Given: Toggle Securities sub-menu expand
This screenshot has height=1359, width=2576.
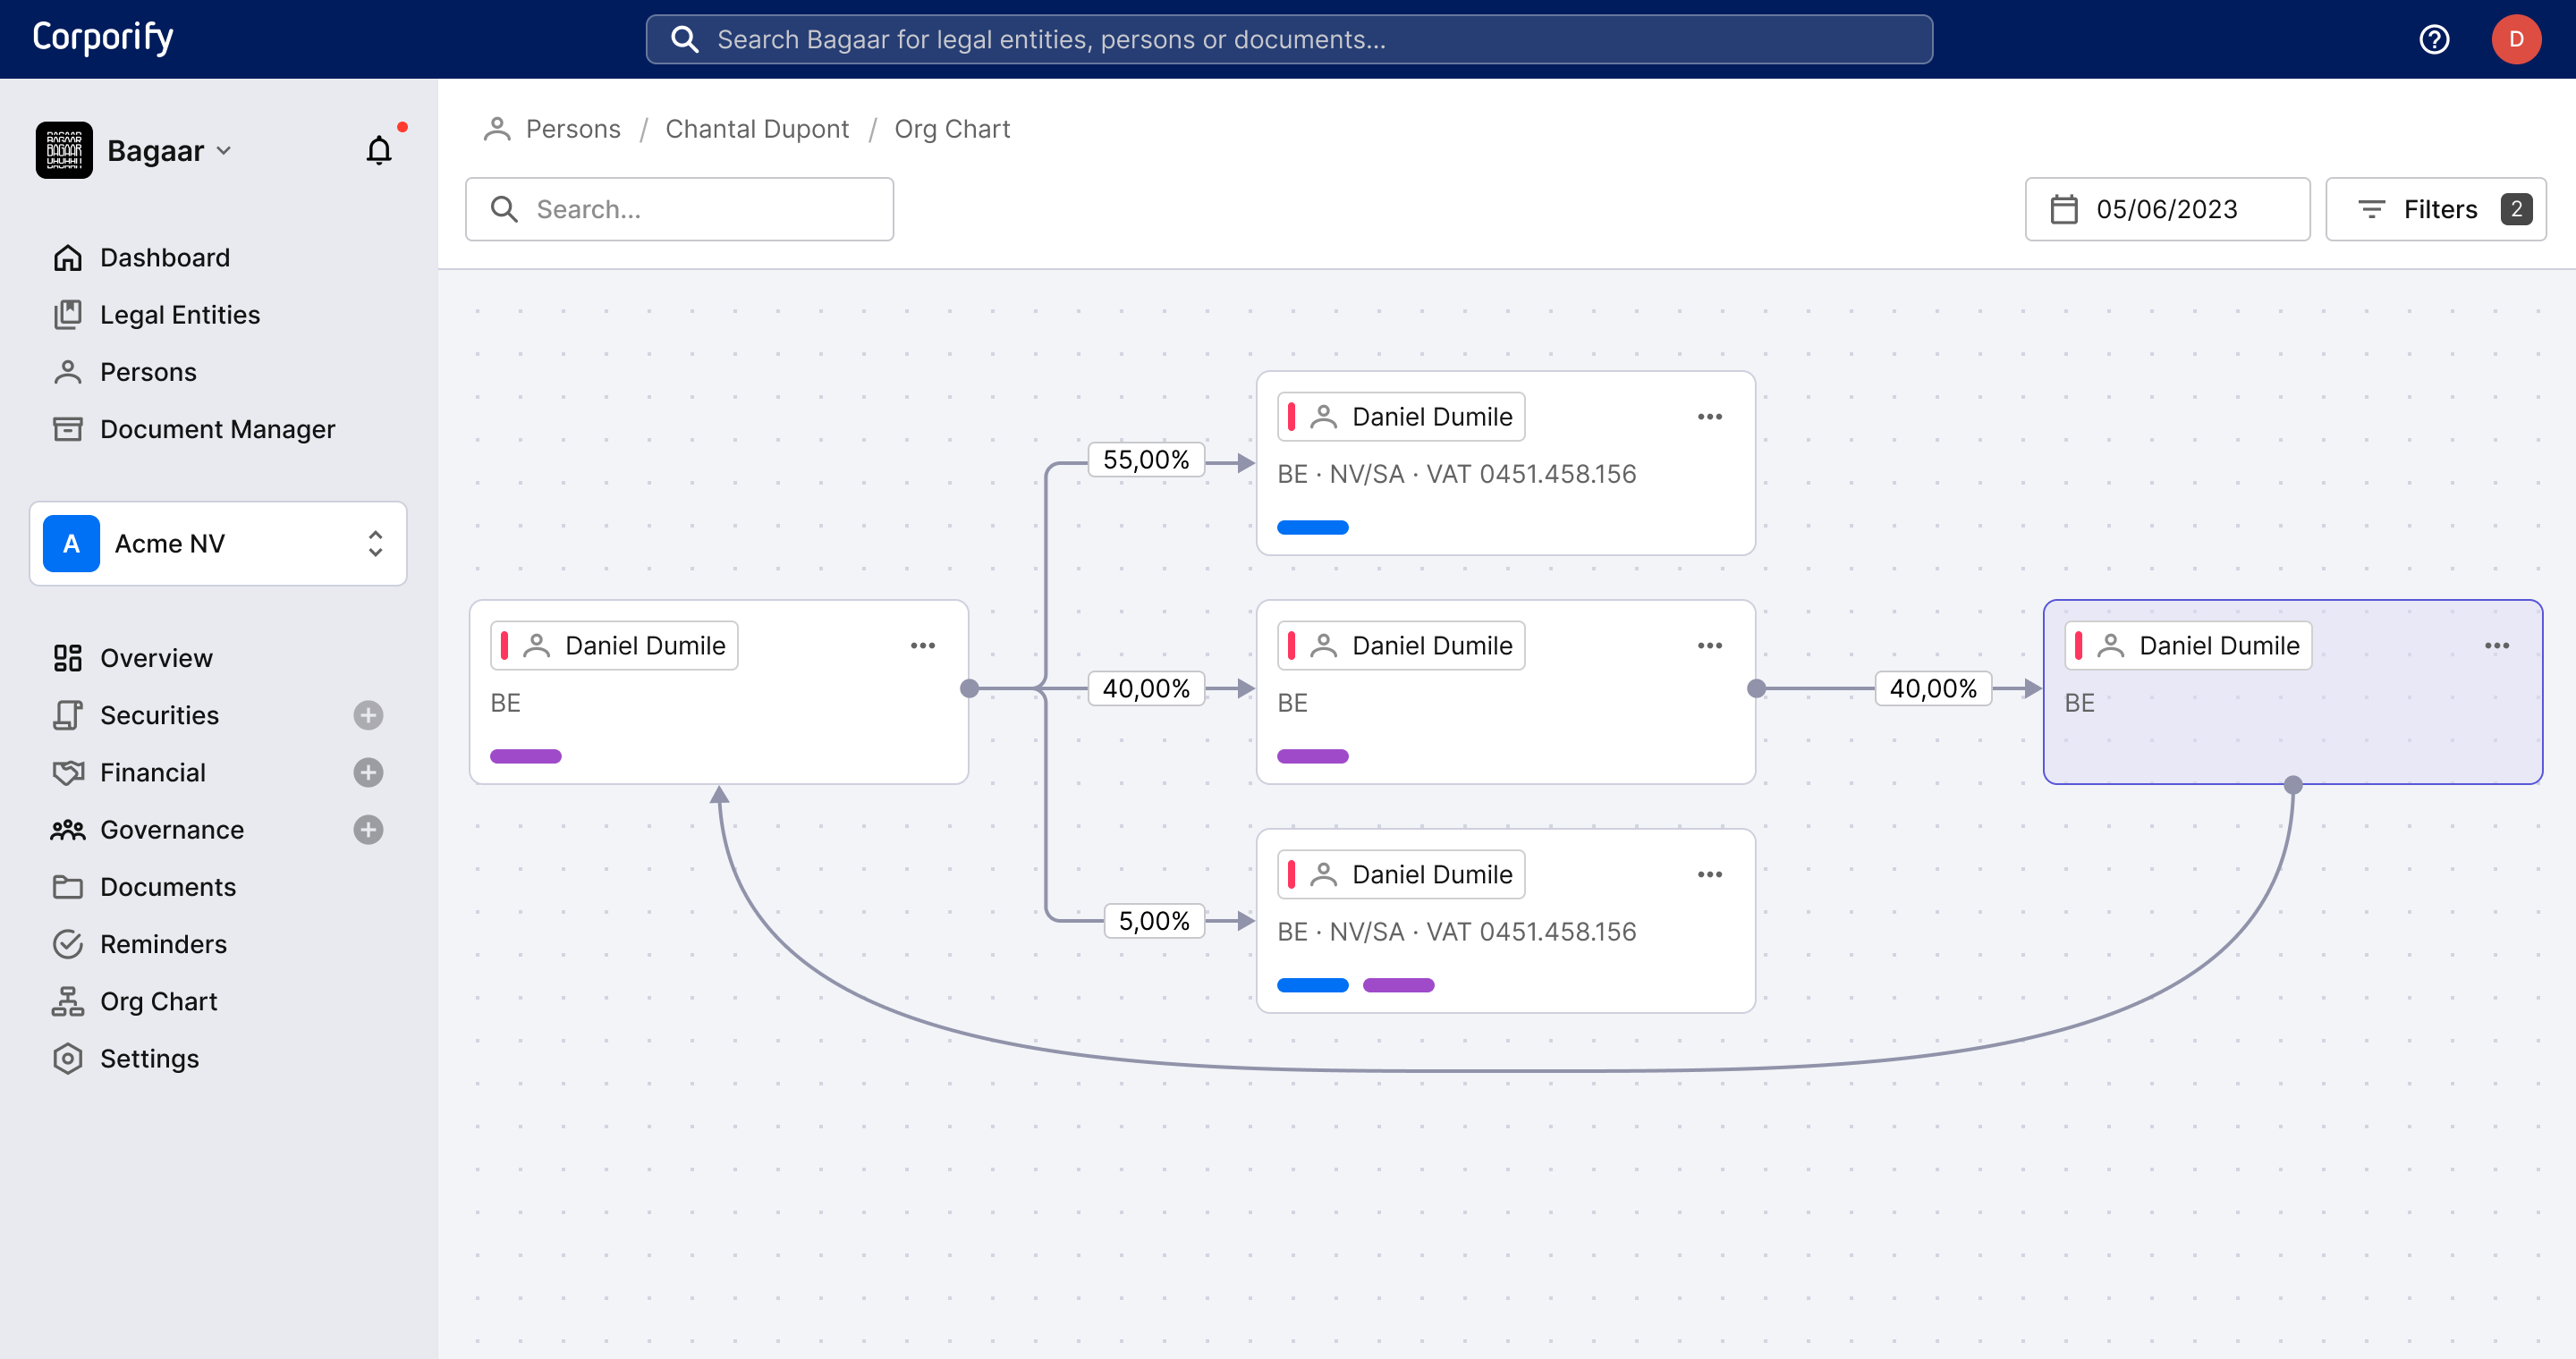Looking at the screenshot, I should click(368, 713).
